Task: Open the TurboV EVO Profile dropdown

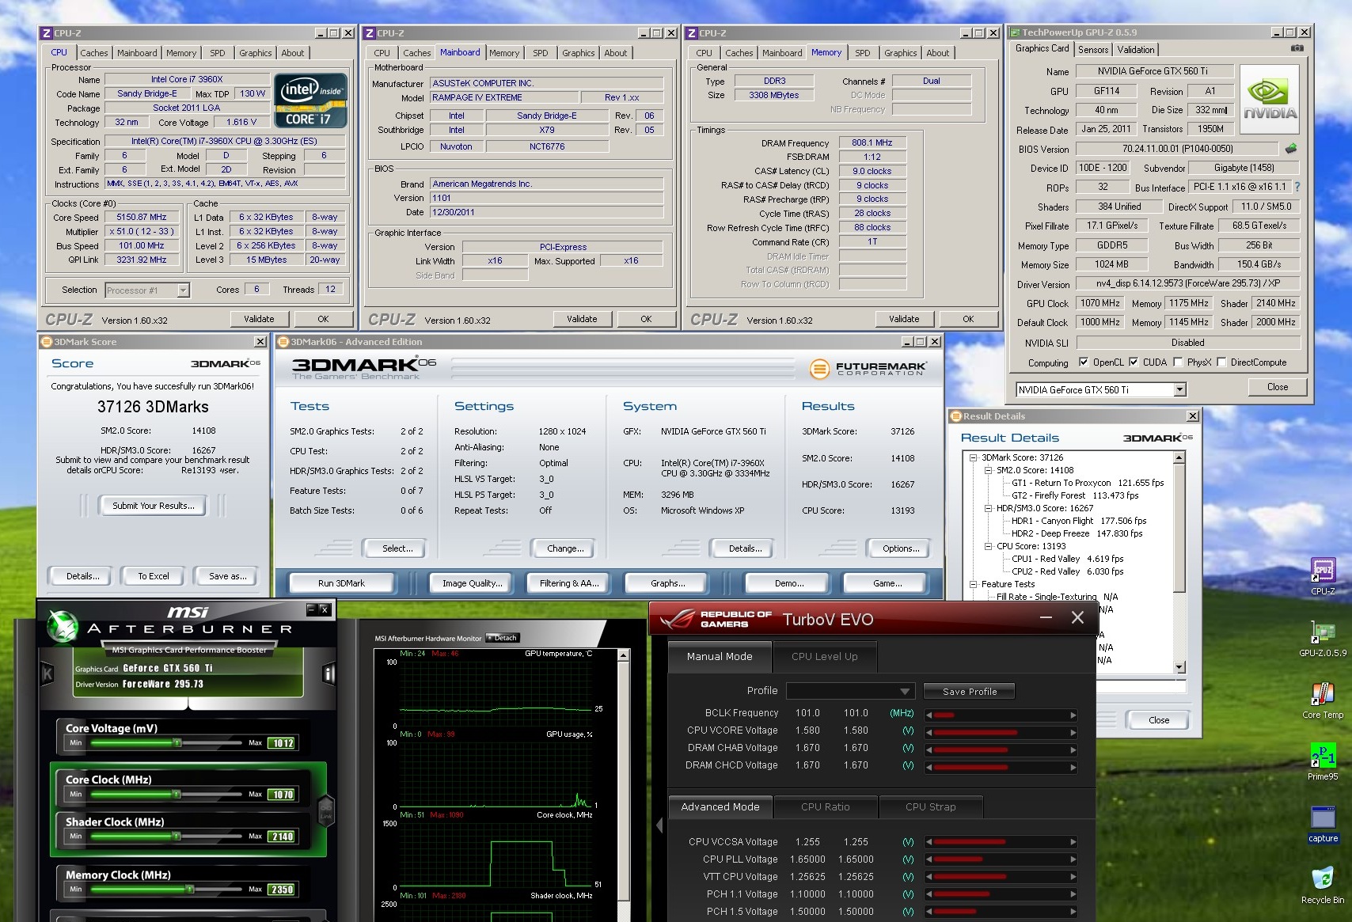Action: (905, 691)
